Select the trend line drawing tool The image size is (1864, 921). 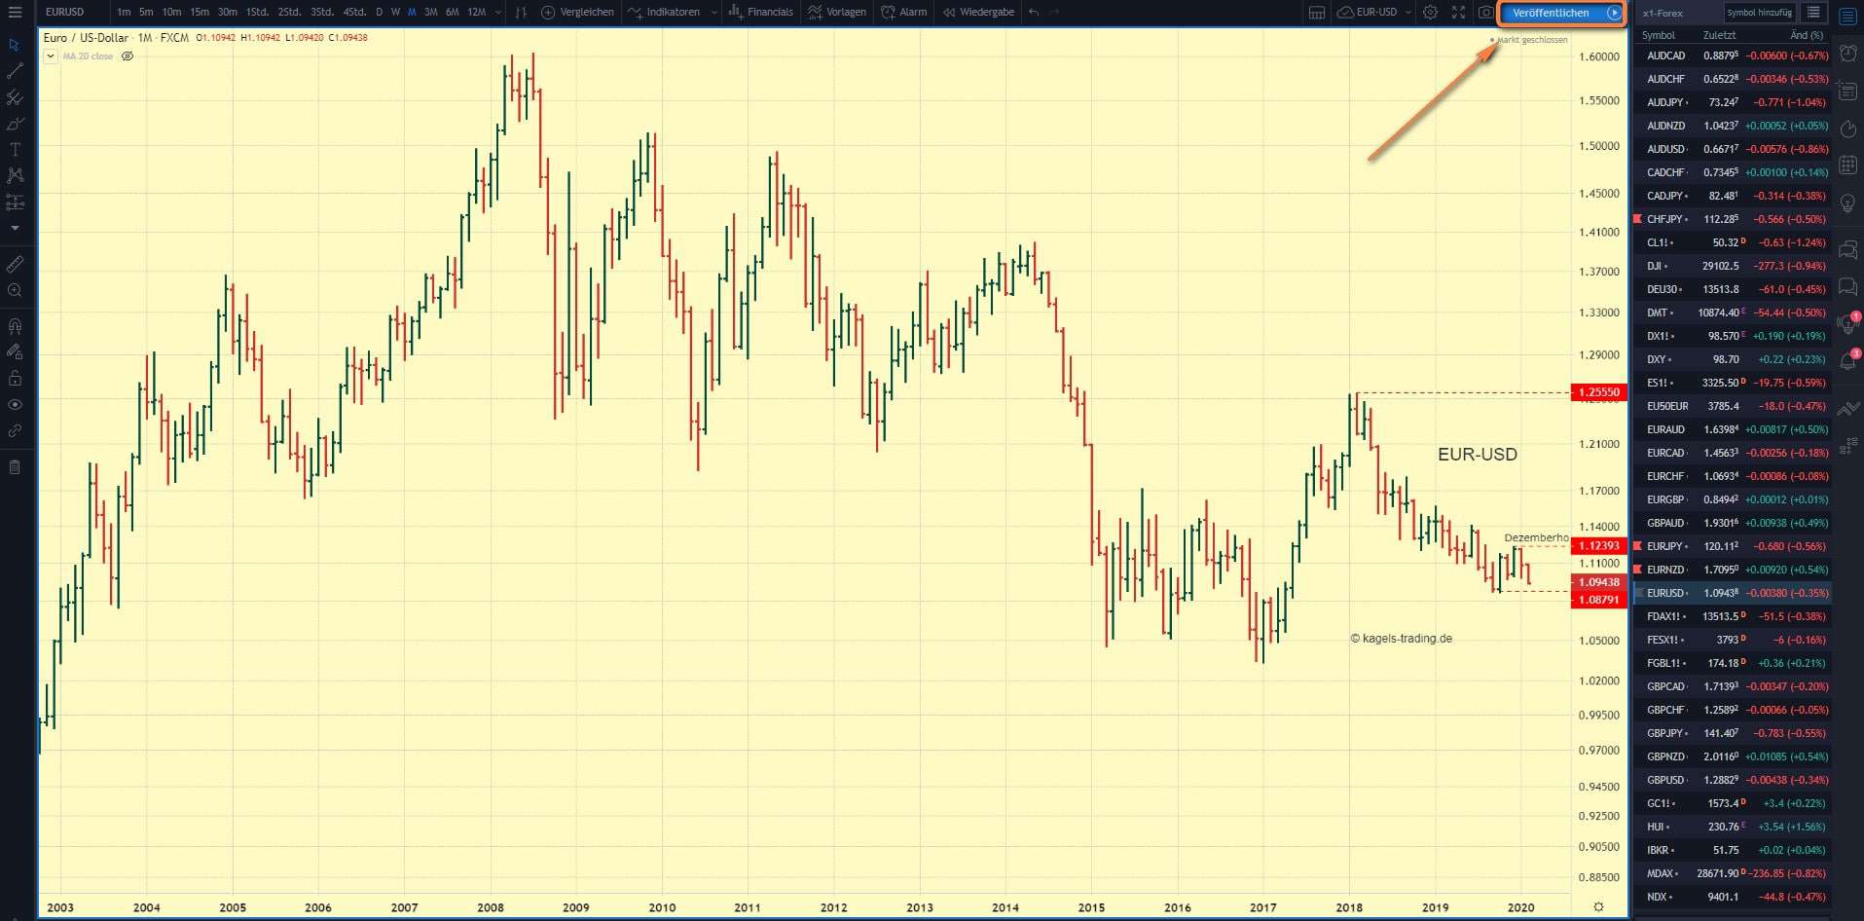tap(16, 70)
